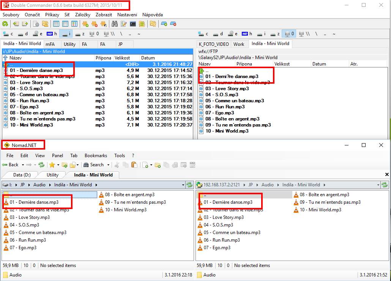Click the yellow bookmarks star icon
391x281 pixels.
point(52,165)
